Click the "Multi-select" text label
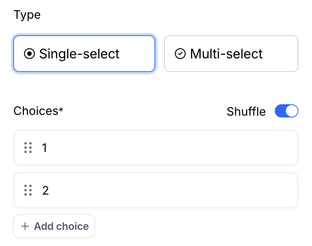The height and width of the screenshot is (246, 312). tap(226, 54)
